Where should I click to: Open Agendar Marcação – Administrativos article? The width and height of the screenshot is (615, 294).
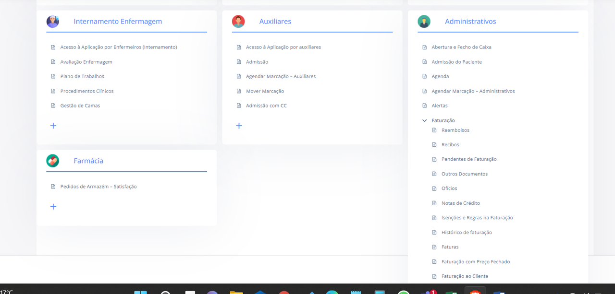[473, 91]
